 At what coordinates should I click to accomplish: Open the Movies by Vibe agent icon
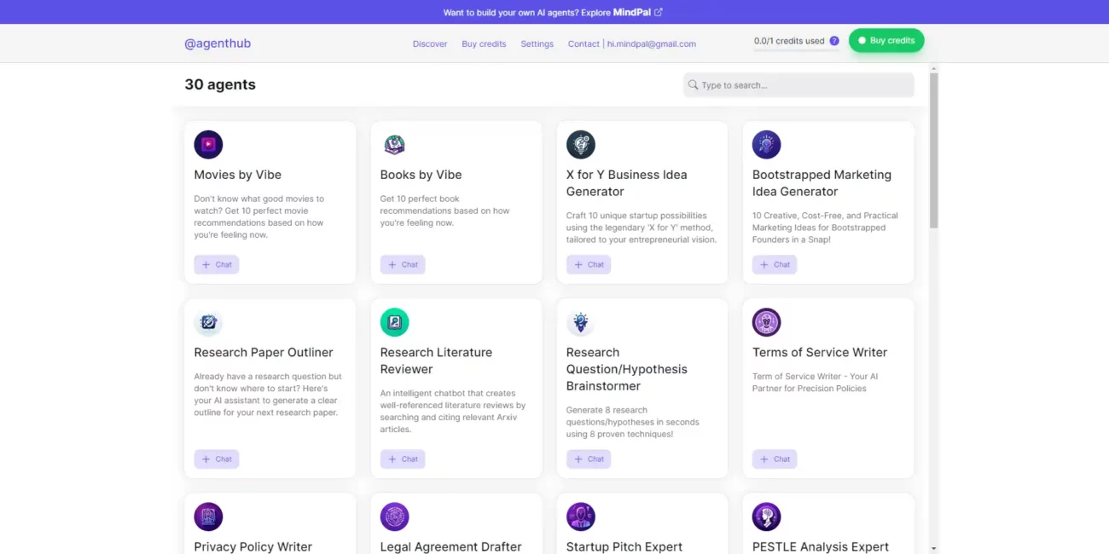(208, 145)
